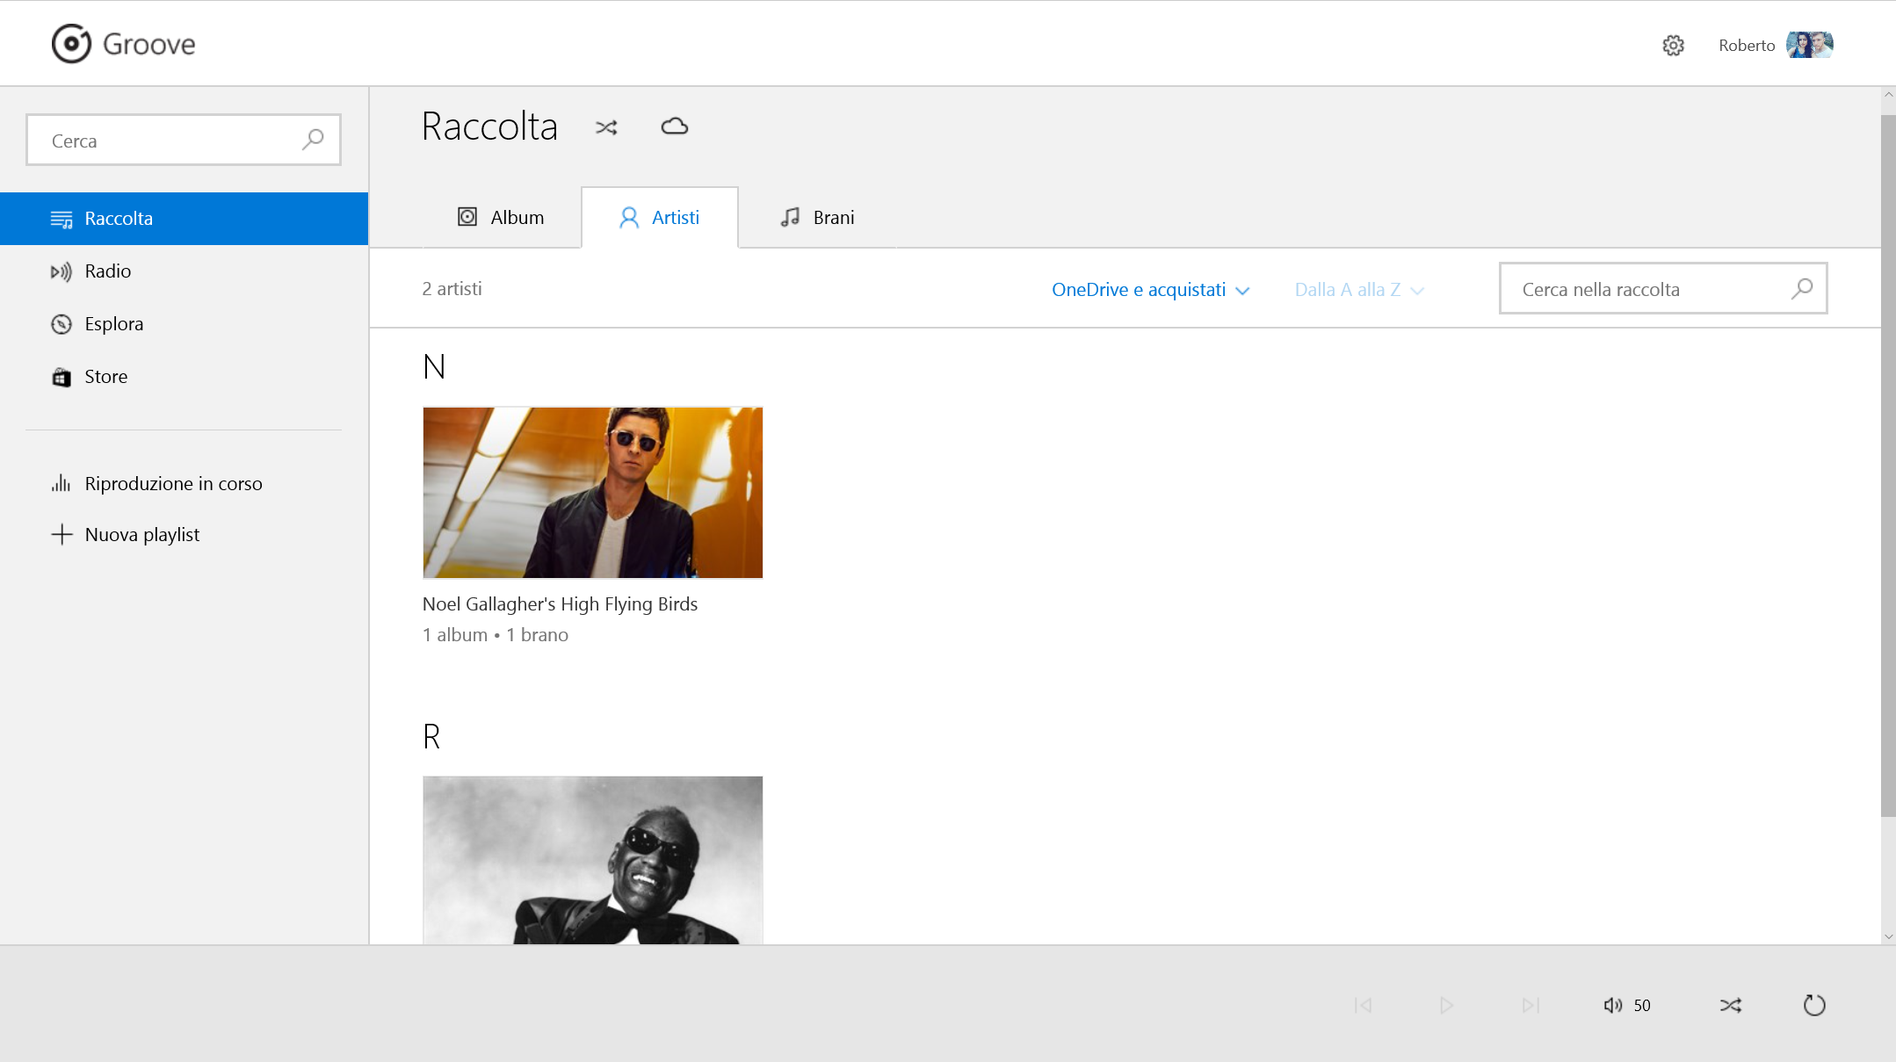Switch to the Album tab
Screen dimensions: 1896x1062
click(x=501, y=218)
